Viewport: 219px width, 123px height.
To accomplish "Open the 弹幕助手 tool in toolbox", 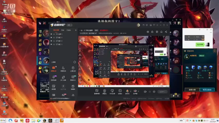I will coord(54,69).
